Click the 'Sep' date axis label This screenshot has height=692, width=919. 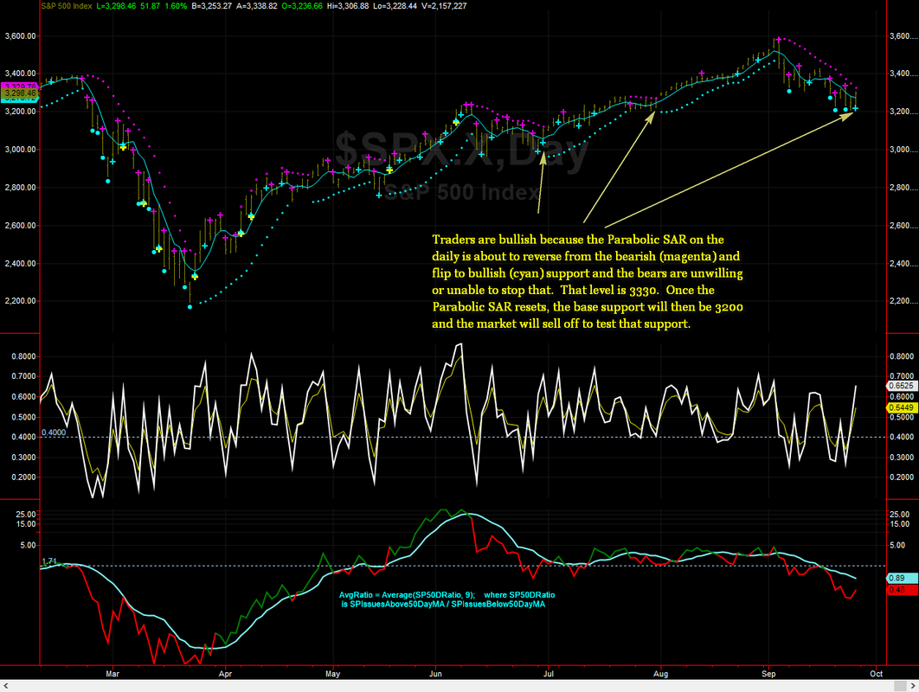tap(768, 674)
